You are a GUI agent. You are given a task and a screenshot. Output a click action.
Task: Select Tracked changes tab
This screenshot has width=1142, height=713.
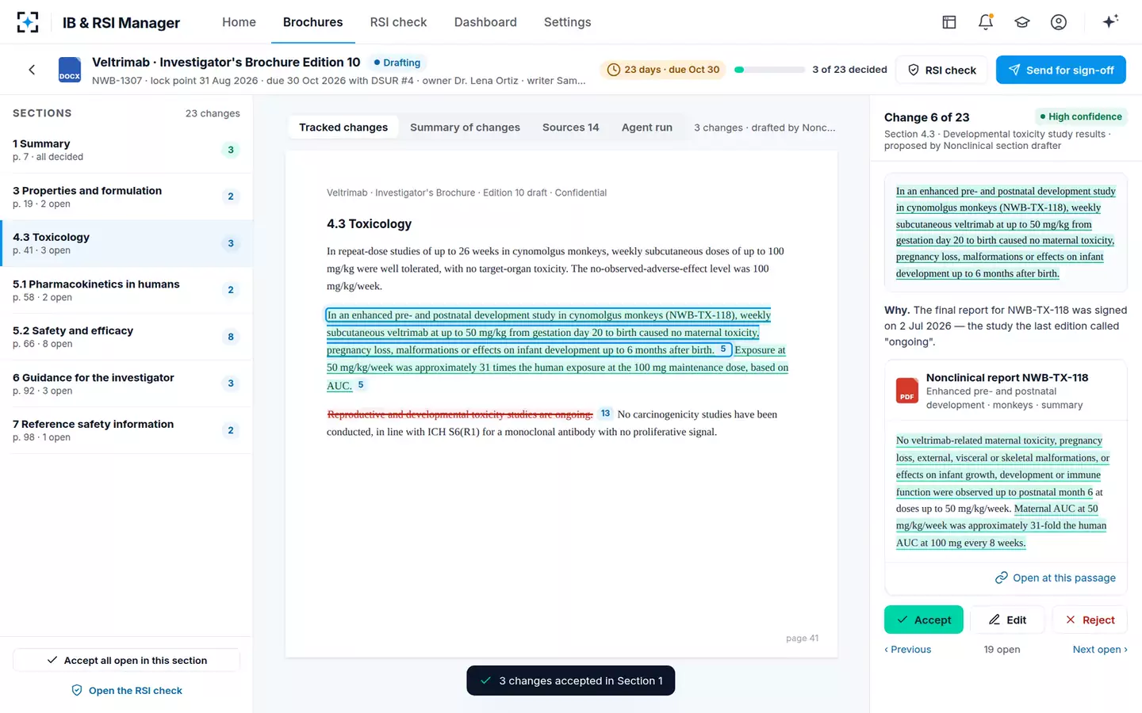coord(343,128)
